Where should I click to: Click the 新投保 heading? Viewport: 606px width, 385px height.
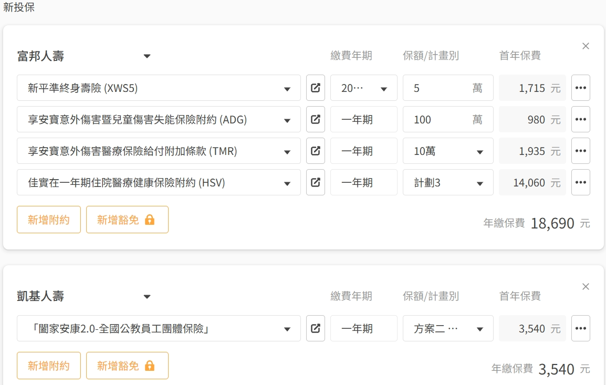point(18,7)
